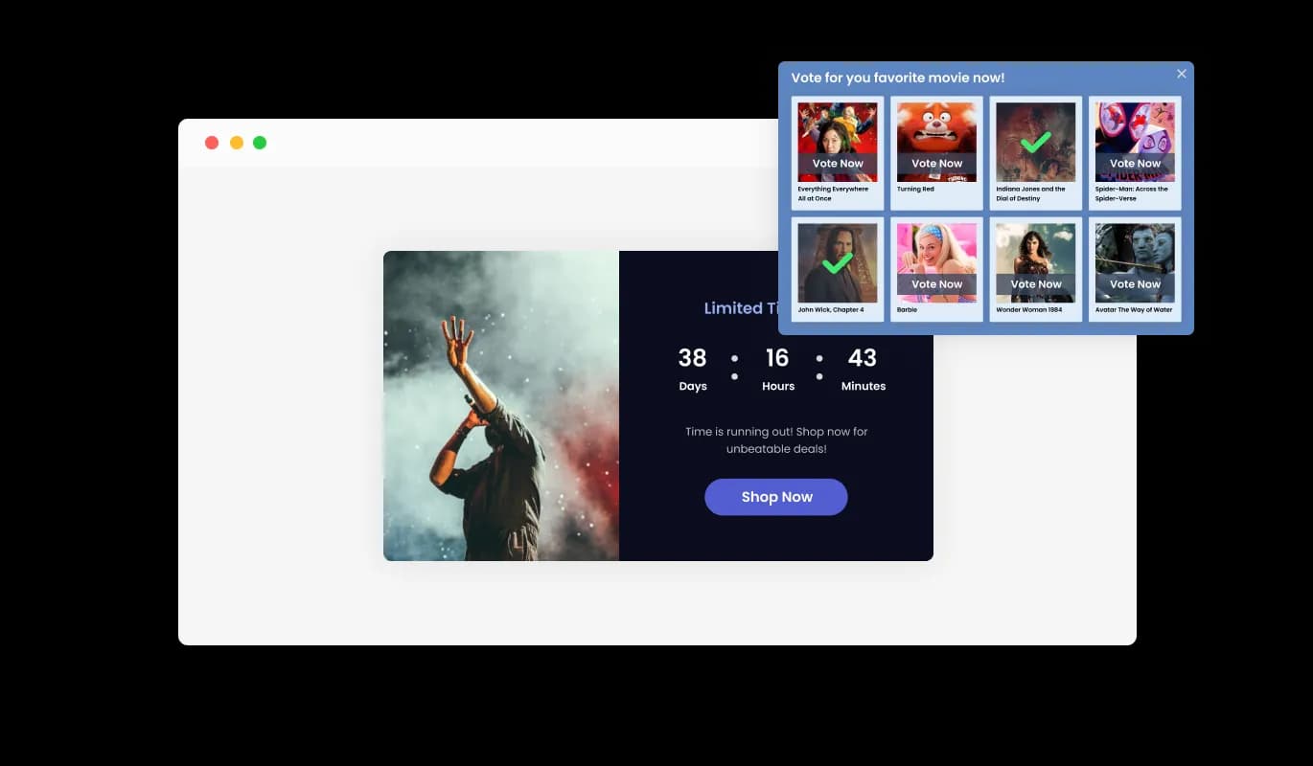This screenshot has height=766, width=1313.
Task: Vote Now for Avatar The Way of Water
Action: tap(1135, 283)
